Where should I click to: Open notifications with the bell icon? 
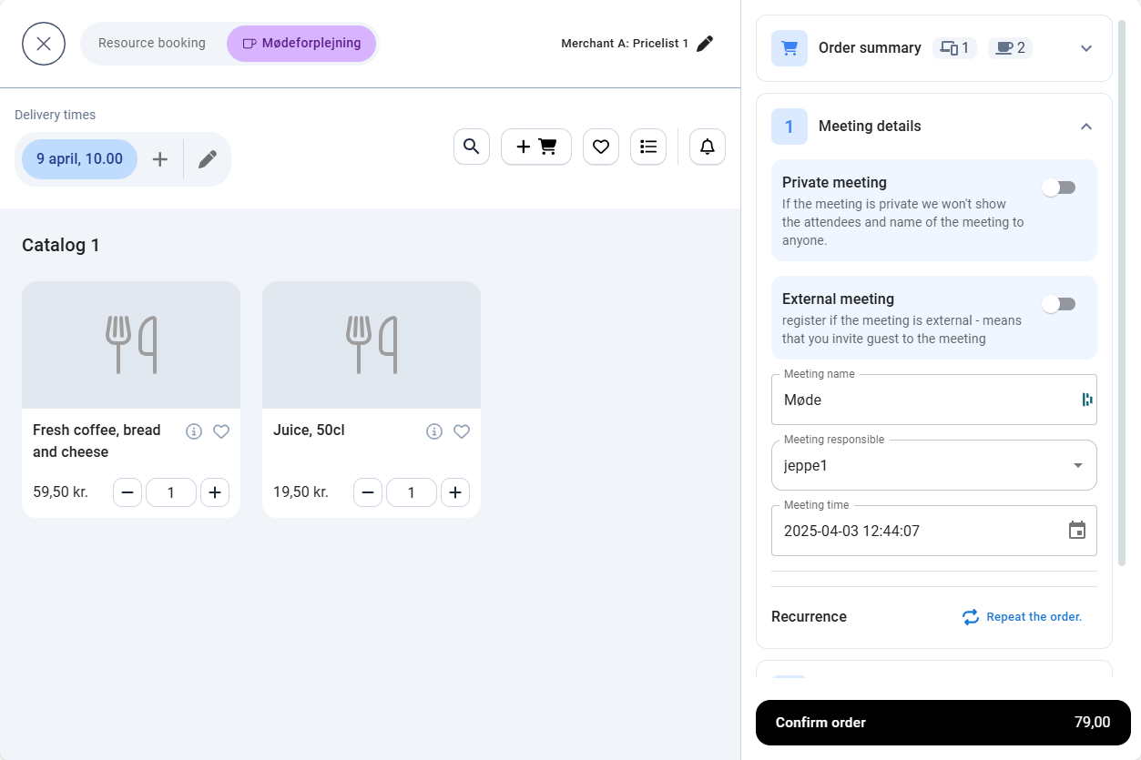coord(708,147)
